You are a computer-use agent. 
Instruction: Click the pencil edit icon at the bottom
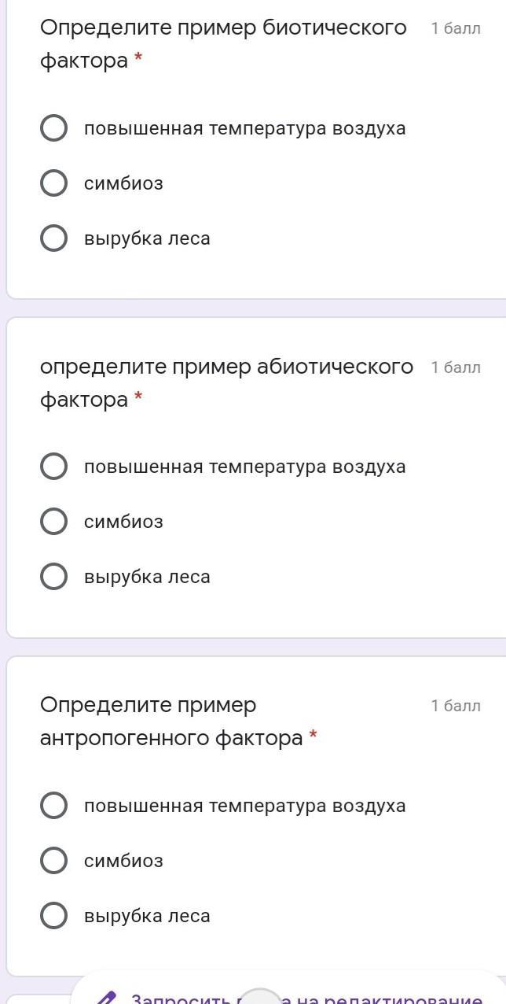pos(105,998)
